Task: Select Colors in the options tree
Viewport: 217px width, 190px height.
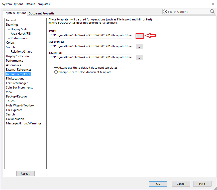Action: tap(10, 43)
